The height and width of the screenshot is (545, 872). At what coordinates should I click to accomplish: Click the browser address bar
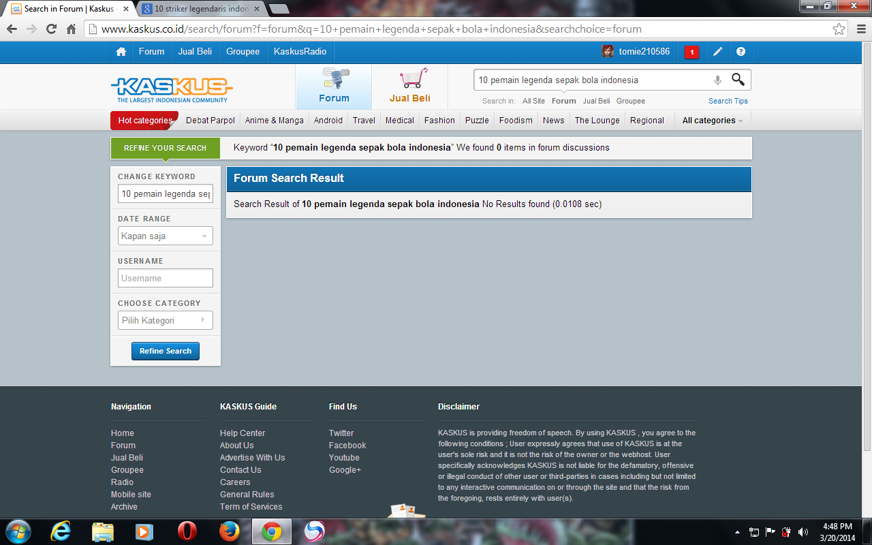click(x=463, y=29)
